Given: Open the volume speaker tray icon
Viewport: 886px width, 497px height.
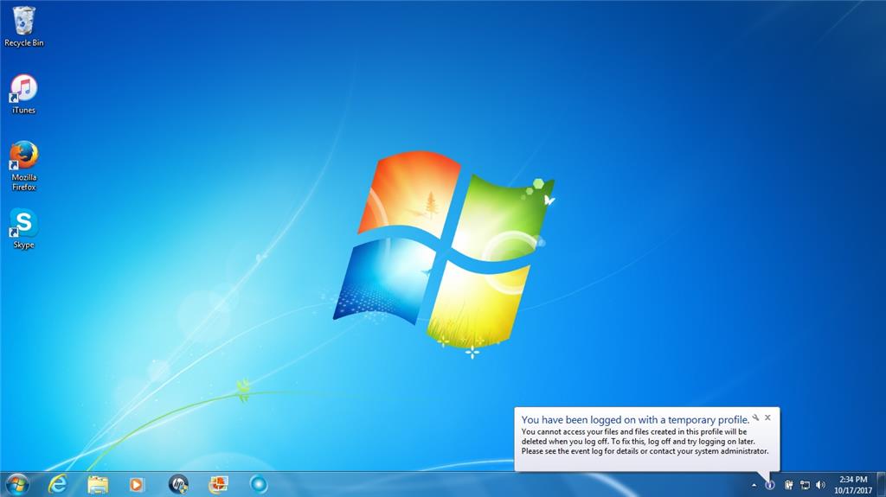Looking at the screenshot, I should click(x=821, y=485).
